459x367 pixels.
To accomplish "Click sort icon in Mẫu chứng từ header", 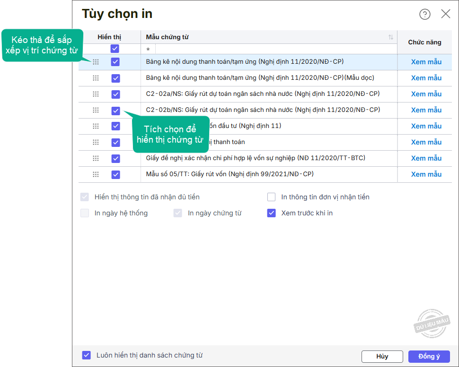I will tap(391, 37).
